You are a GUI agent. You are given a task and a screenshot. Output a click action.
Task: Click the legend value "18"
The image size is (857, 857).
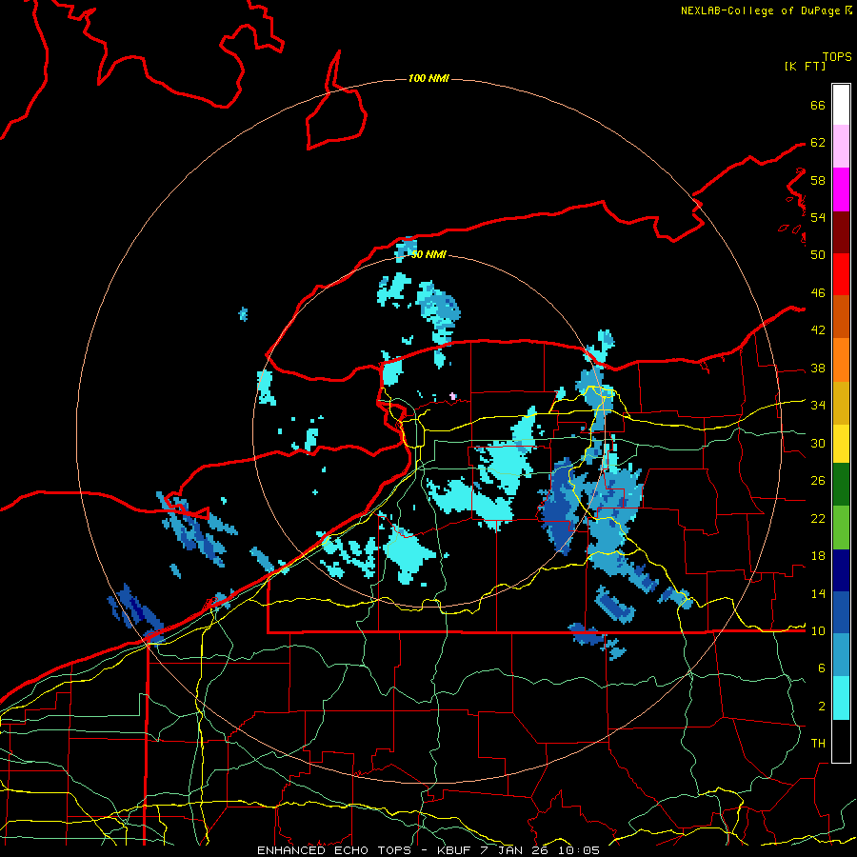tap(818, 556)
